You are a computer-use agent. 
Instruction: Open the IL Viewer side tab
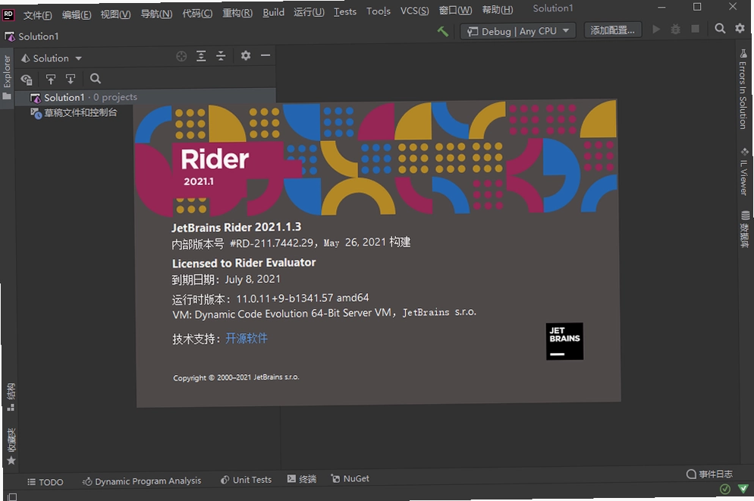(x=744, y=172)
